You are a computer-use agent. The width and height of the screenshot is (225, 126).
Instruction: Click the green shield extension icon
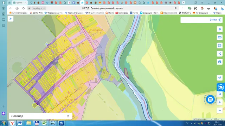tap(189, 8)
